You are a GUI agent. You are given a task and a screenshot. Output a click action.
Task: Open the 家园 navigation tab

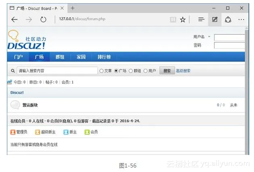[x=81, y=57]
